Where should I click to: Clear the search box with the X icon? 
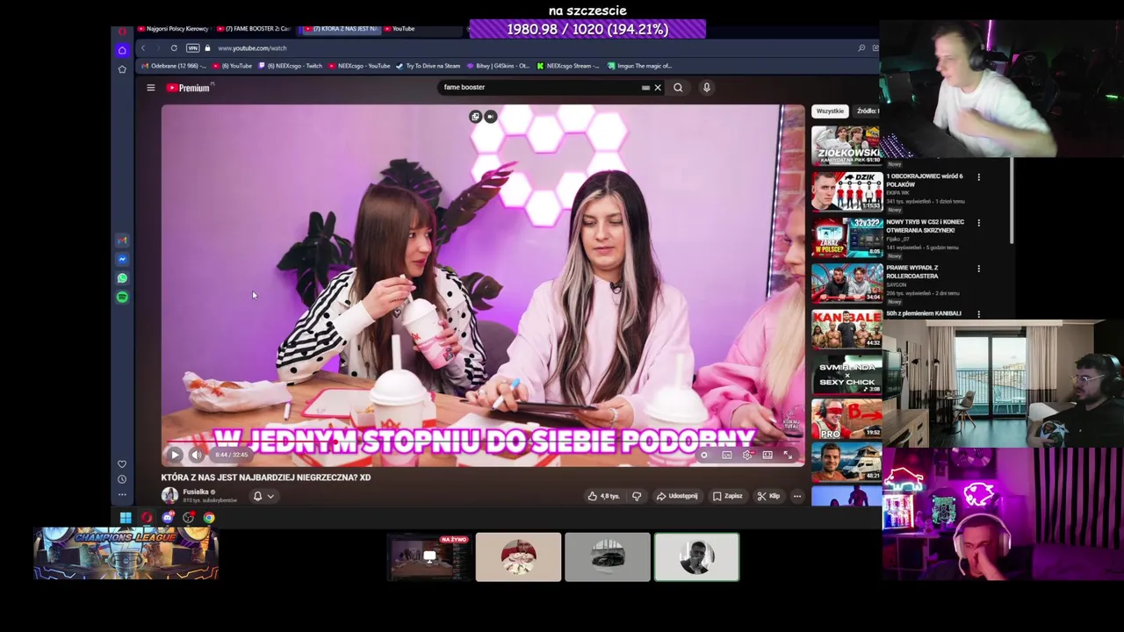657,88
